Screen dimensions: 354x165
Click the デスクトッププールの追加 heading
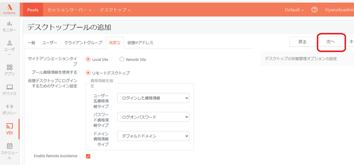(69, 27)
